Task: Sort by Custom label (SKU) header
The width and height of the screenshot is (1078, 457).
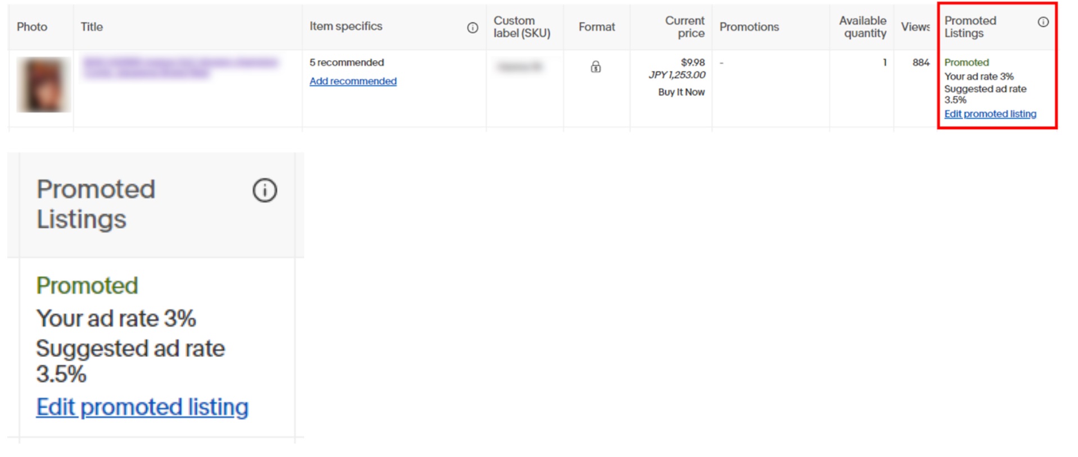Action: pos(522,27)
